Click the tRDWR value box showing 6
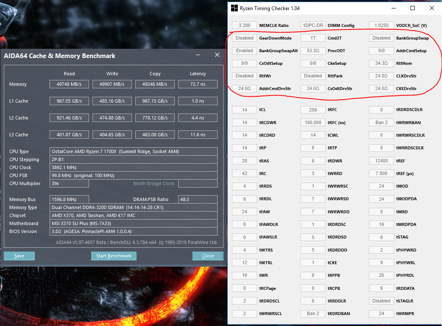The image size is (442, 326). point(313,161)
